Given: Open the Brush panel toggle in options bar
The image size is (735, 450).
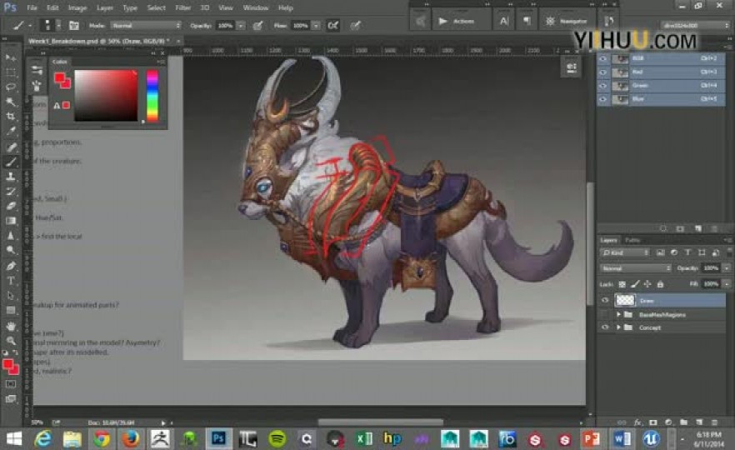Looking at the screenshot, I should [74, 25].
